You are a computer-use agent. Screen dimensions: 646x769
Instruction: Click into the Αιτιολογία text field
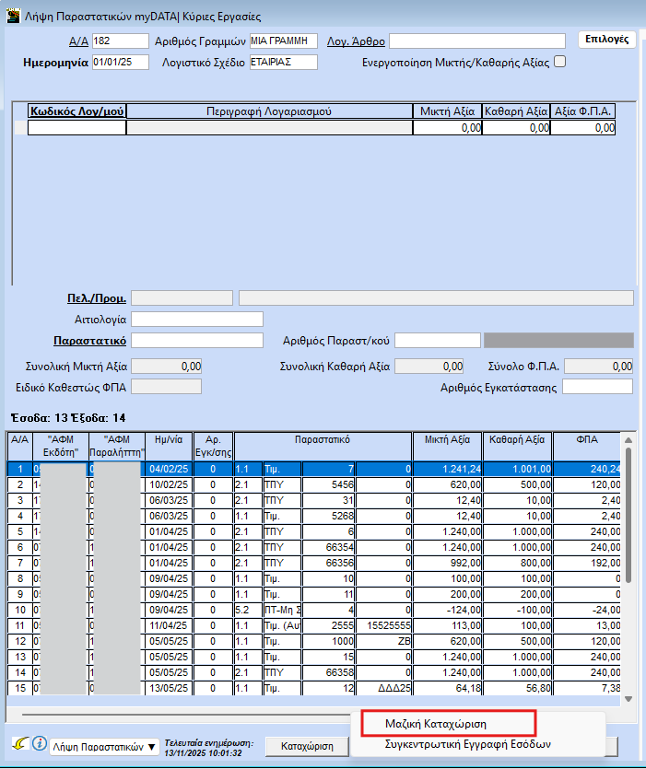pos(197,320)
